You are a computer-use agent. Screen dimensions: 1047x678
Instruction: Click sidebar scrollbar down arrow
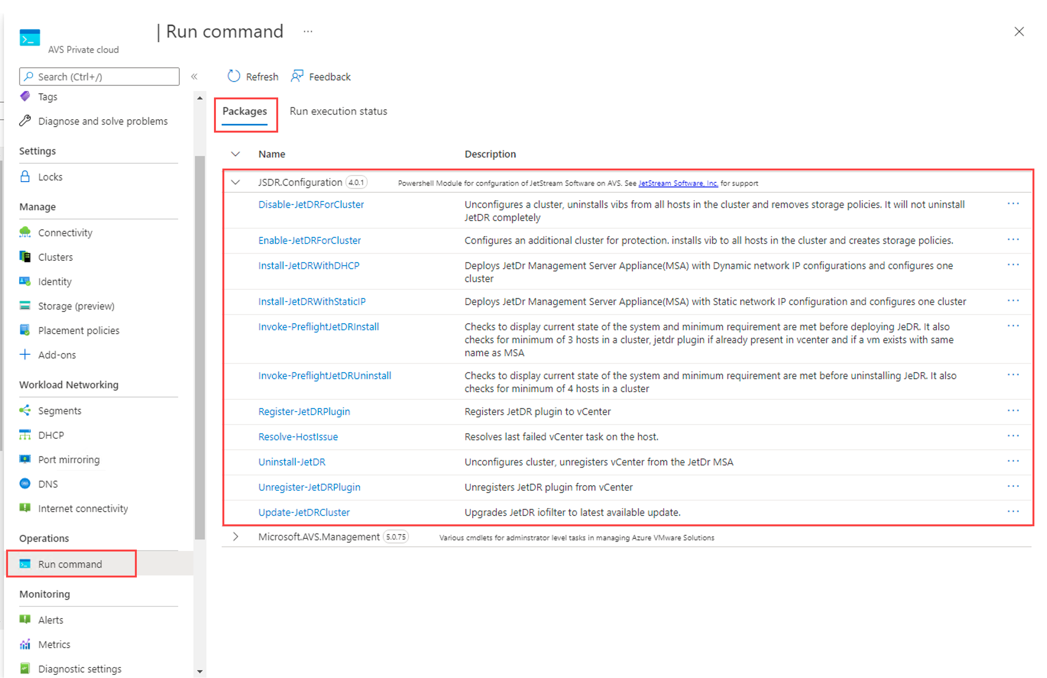200,672
